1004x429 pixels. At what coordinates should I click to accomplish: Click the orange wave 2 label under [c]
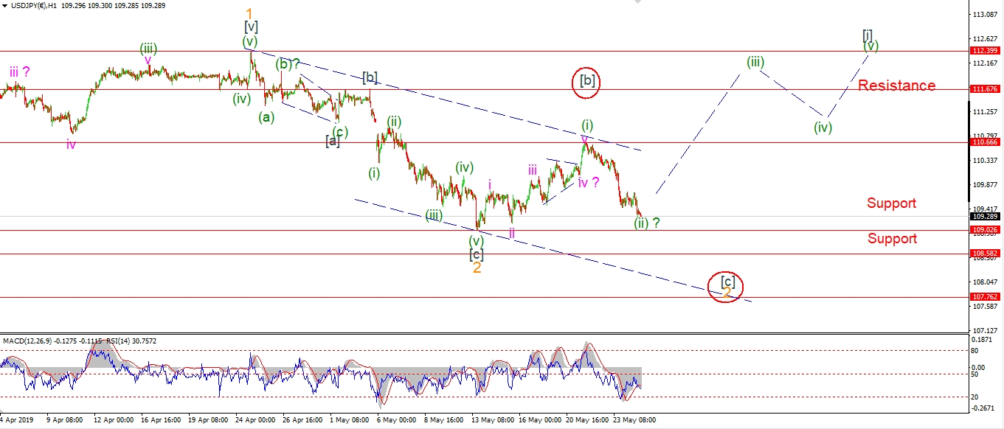[x=477, y=268]
